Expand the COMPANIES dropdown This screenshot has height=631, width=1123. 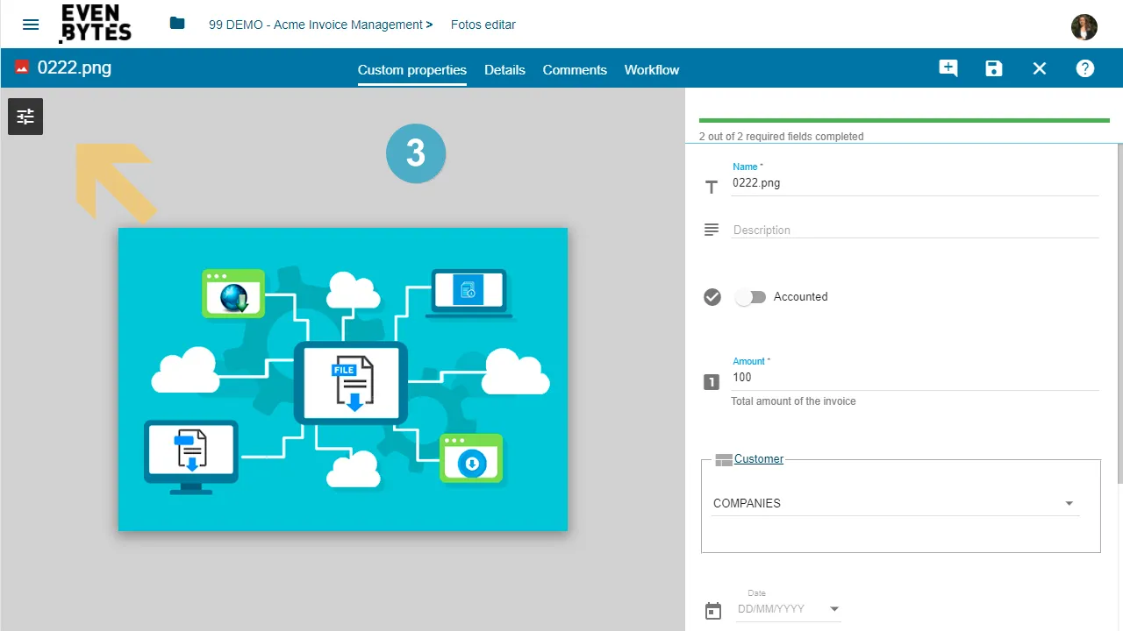pyautogui.click(x=895, y=503)
